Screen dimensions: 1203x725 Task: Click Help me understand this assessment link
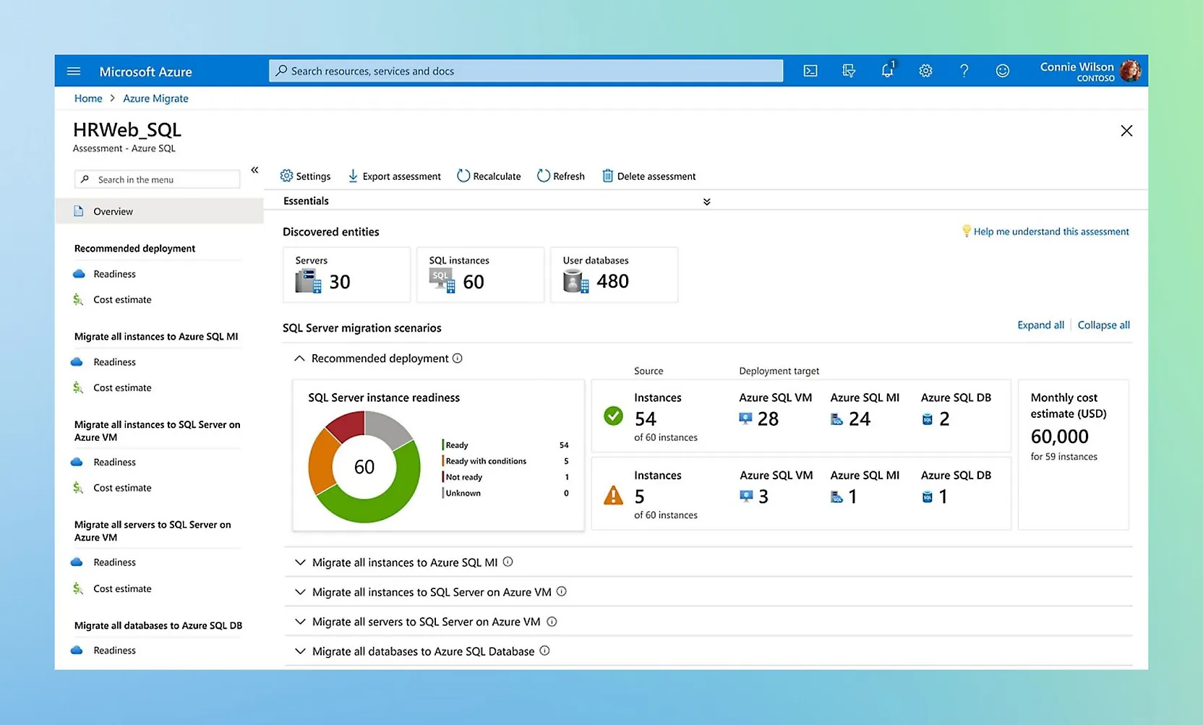click(1050, 232)
